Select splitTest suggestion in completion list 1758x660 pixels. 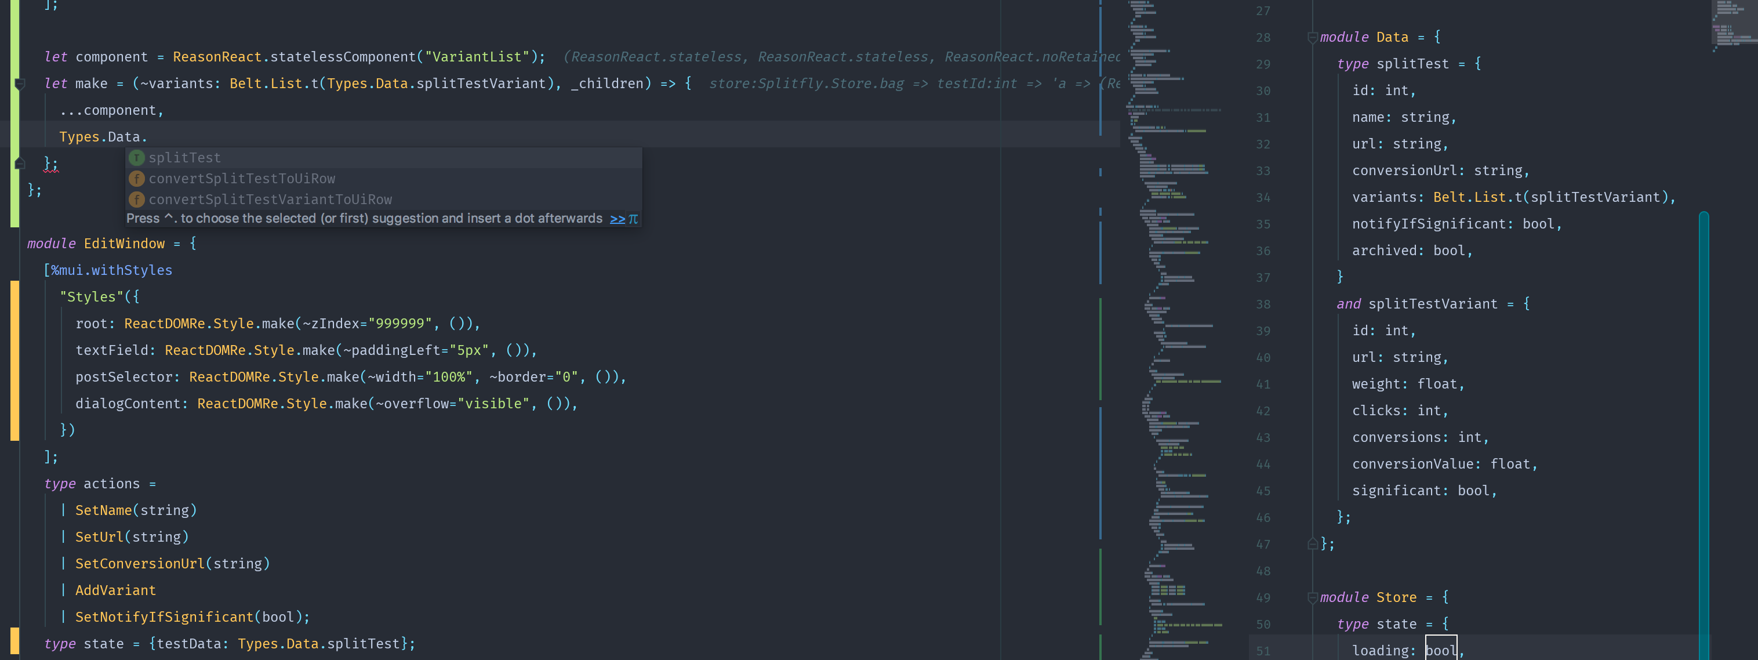pyautogui.click(x=185, y=158)
